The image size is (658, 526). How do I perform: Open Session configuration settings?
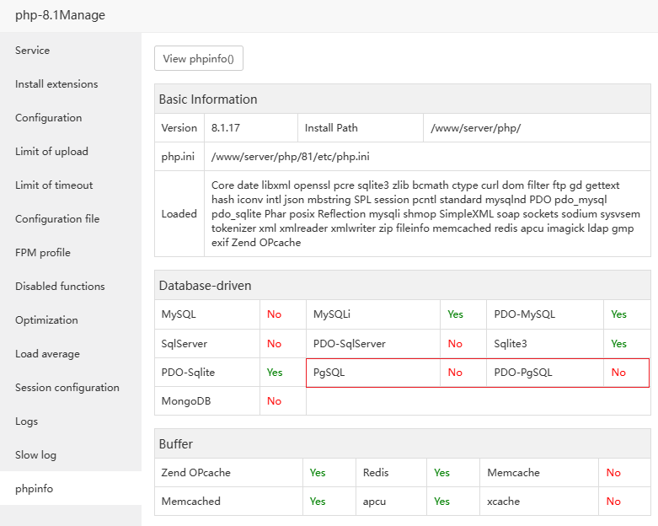point(67,388)
